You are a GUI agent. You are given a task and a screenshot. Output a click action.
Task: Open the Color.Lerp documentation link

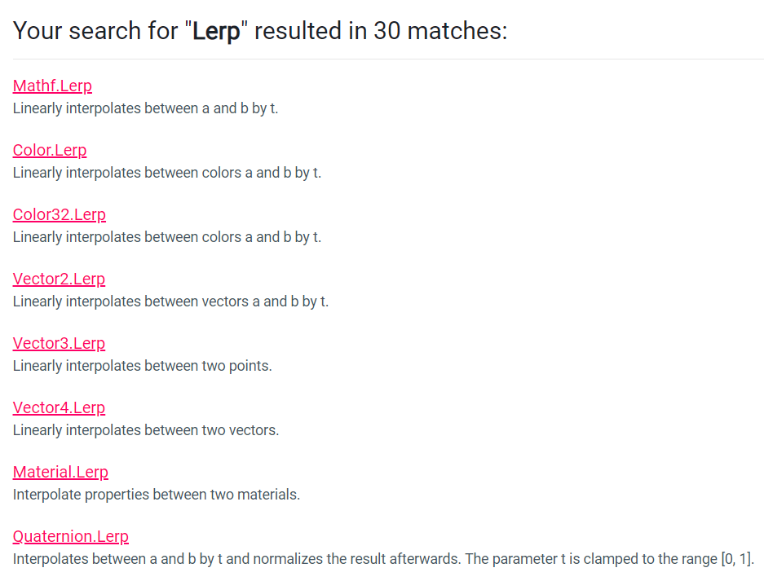50,150
